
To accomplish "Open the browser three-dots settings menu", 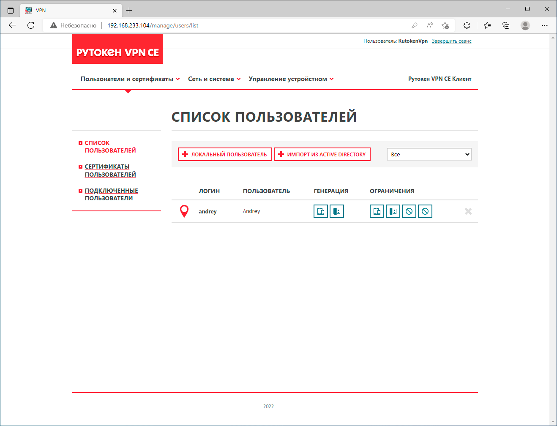I will pos(545,25).
